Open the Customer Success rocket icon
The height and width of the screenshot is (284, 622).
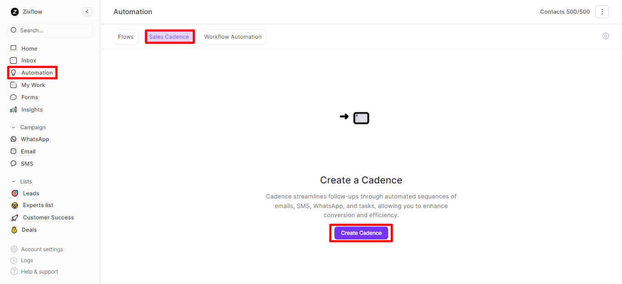coord(15,218)
